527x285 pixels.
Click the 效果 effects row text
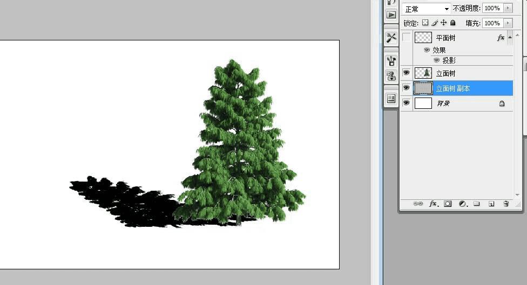(x=439, y=50)
